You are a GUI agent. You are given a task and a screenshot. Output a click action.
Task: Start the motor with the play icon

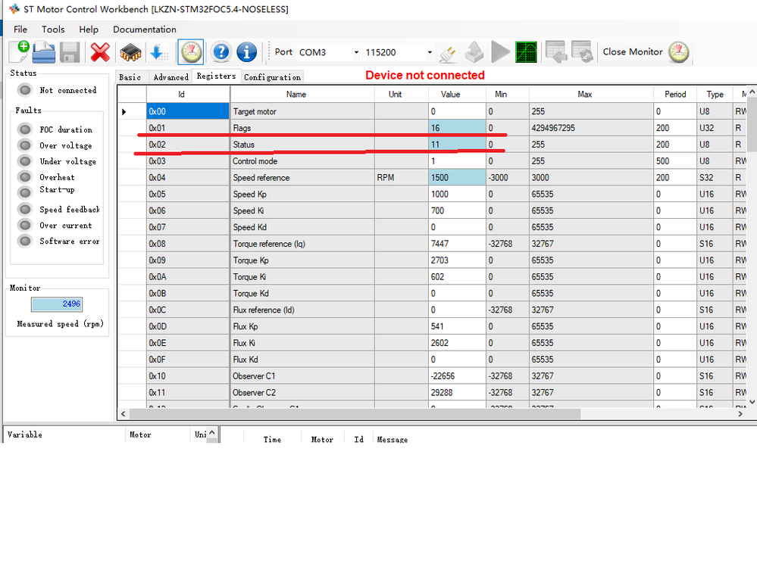click(x=500, y=52)
